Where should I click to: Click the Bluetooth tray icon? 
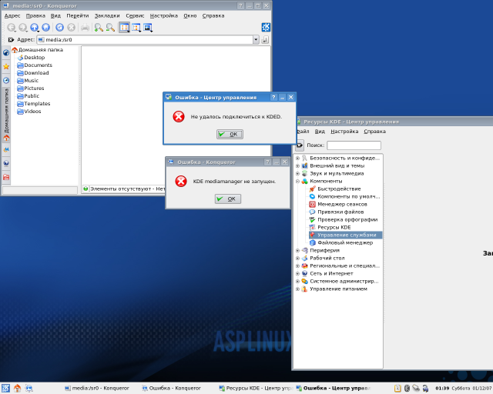pos(407,389)
